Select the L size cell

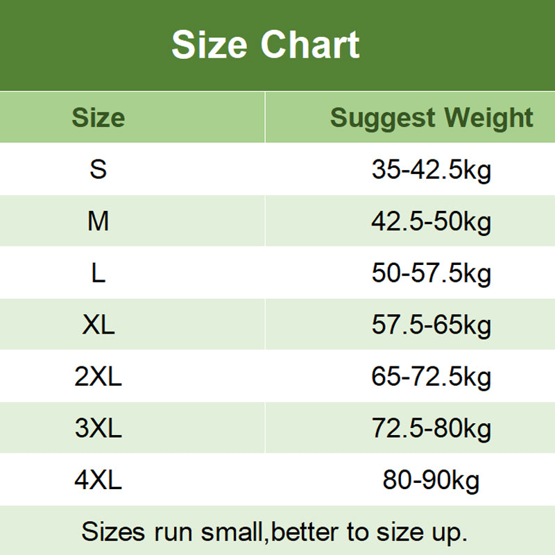point(99,273)
